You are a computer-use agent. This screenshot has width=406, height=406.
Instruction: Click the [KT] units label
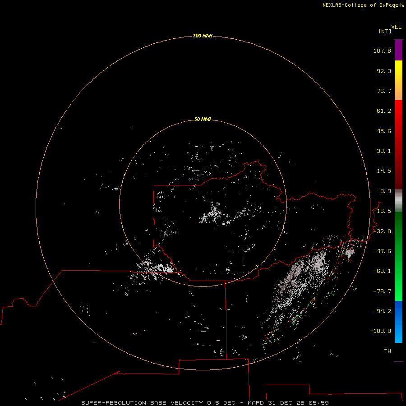[x=385, y=31]
